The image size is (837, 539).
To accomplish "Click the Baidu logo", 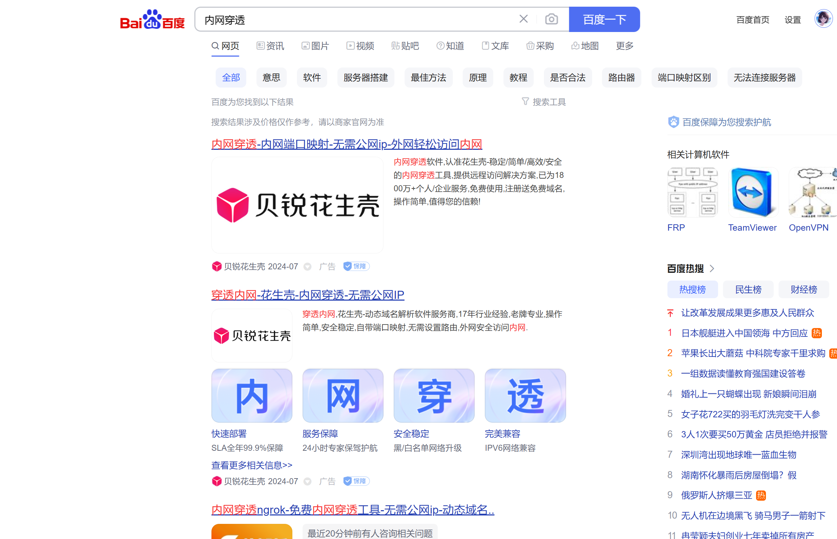I will (x=152, y=20).
